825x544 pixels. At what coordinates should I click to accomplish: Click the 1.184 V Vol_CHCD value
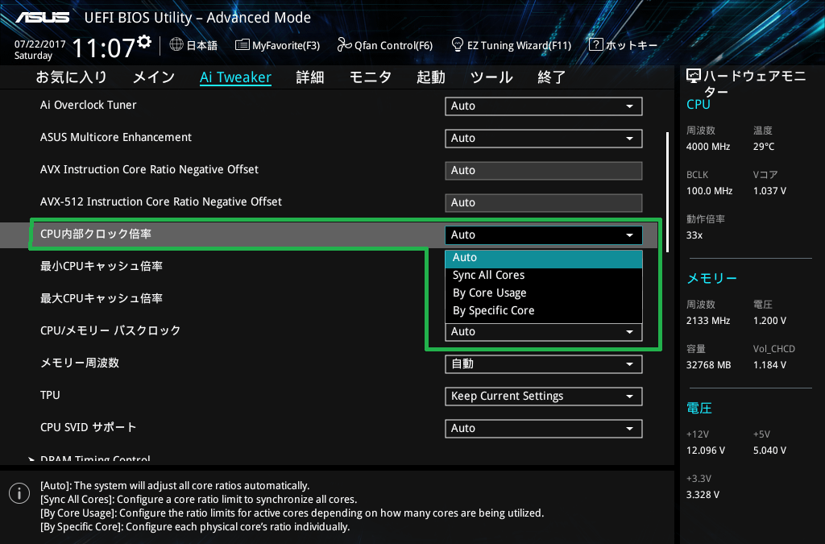click(769, 364)
